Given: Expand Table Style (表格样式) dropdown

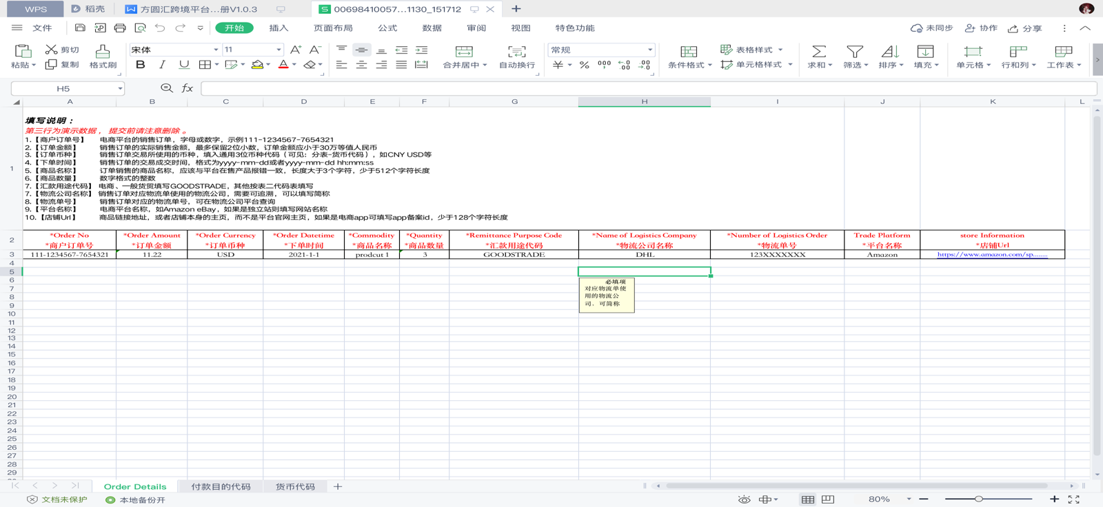Looking at the screenshot, I should pos(780,50).
